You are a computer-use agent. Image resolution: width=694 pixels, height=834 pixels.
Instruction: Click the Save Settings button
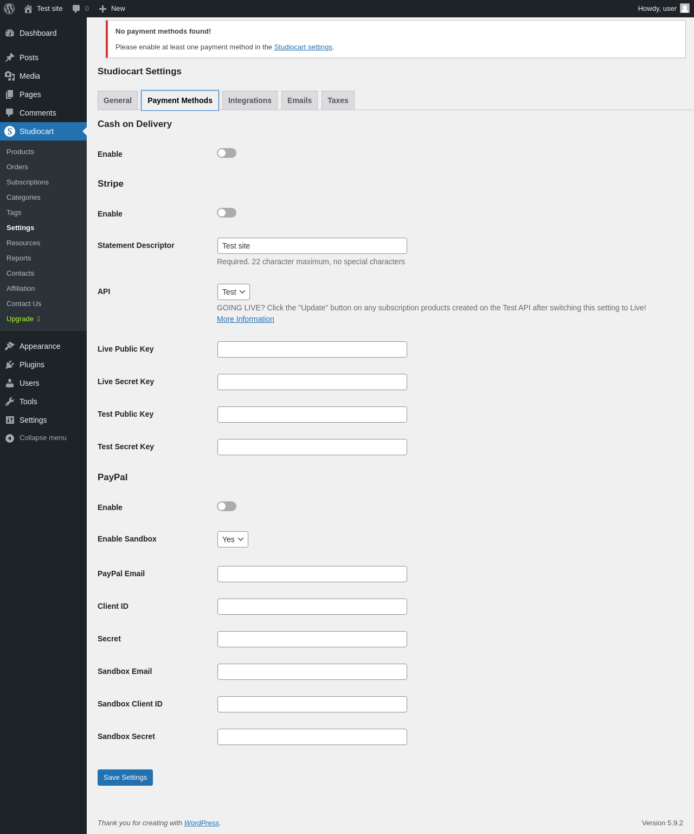(125, 778)
